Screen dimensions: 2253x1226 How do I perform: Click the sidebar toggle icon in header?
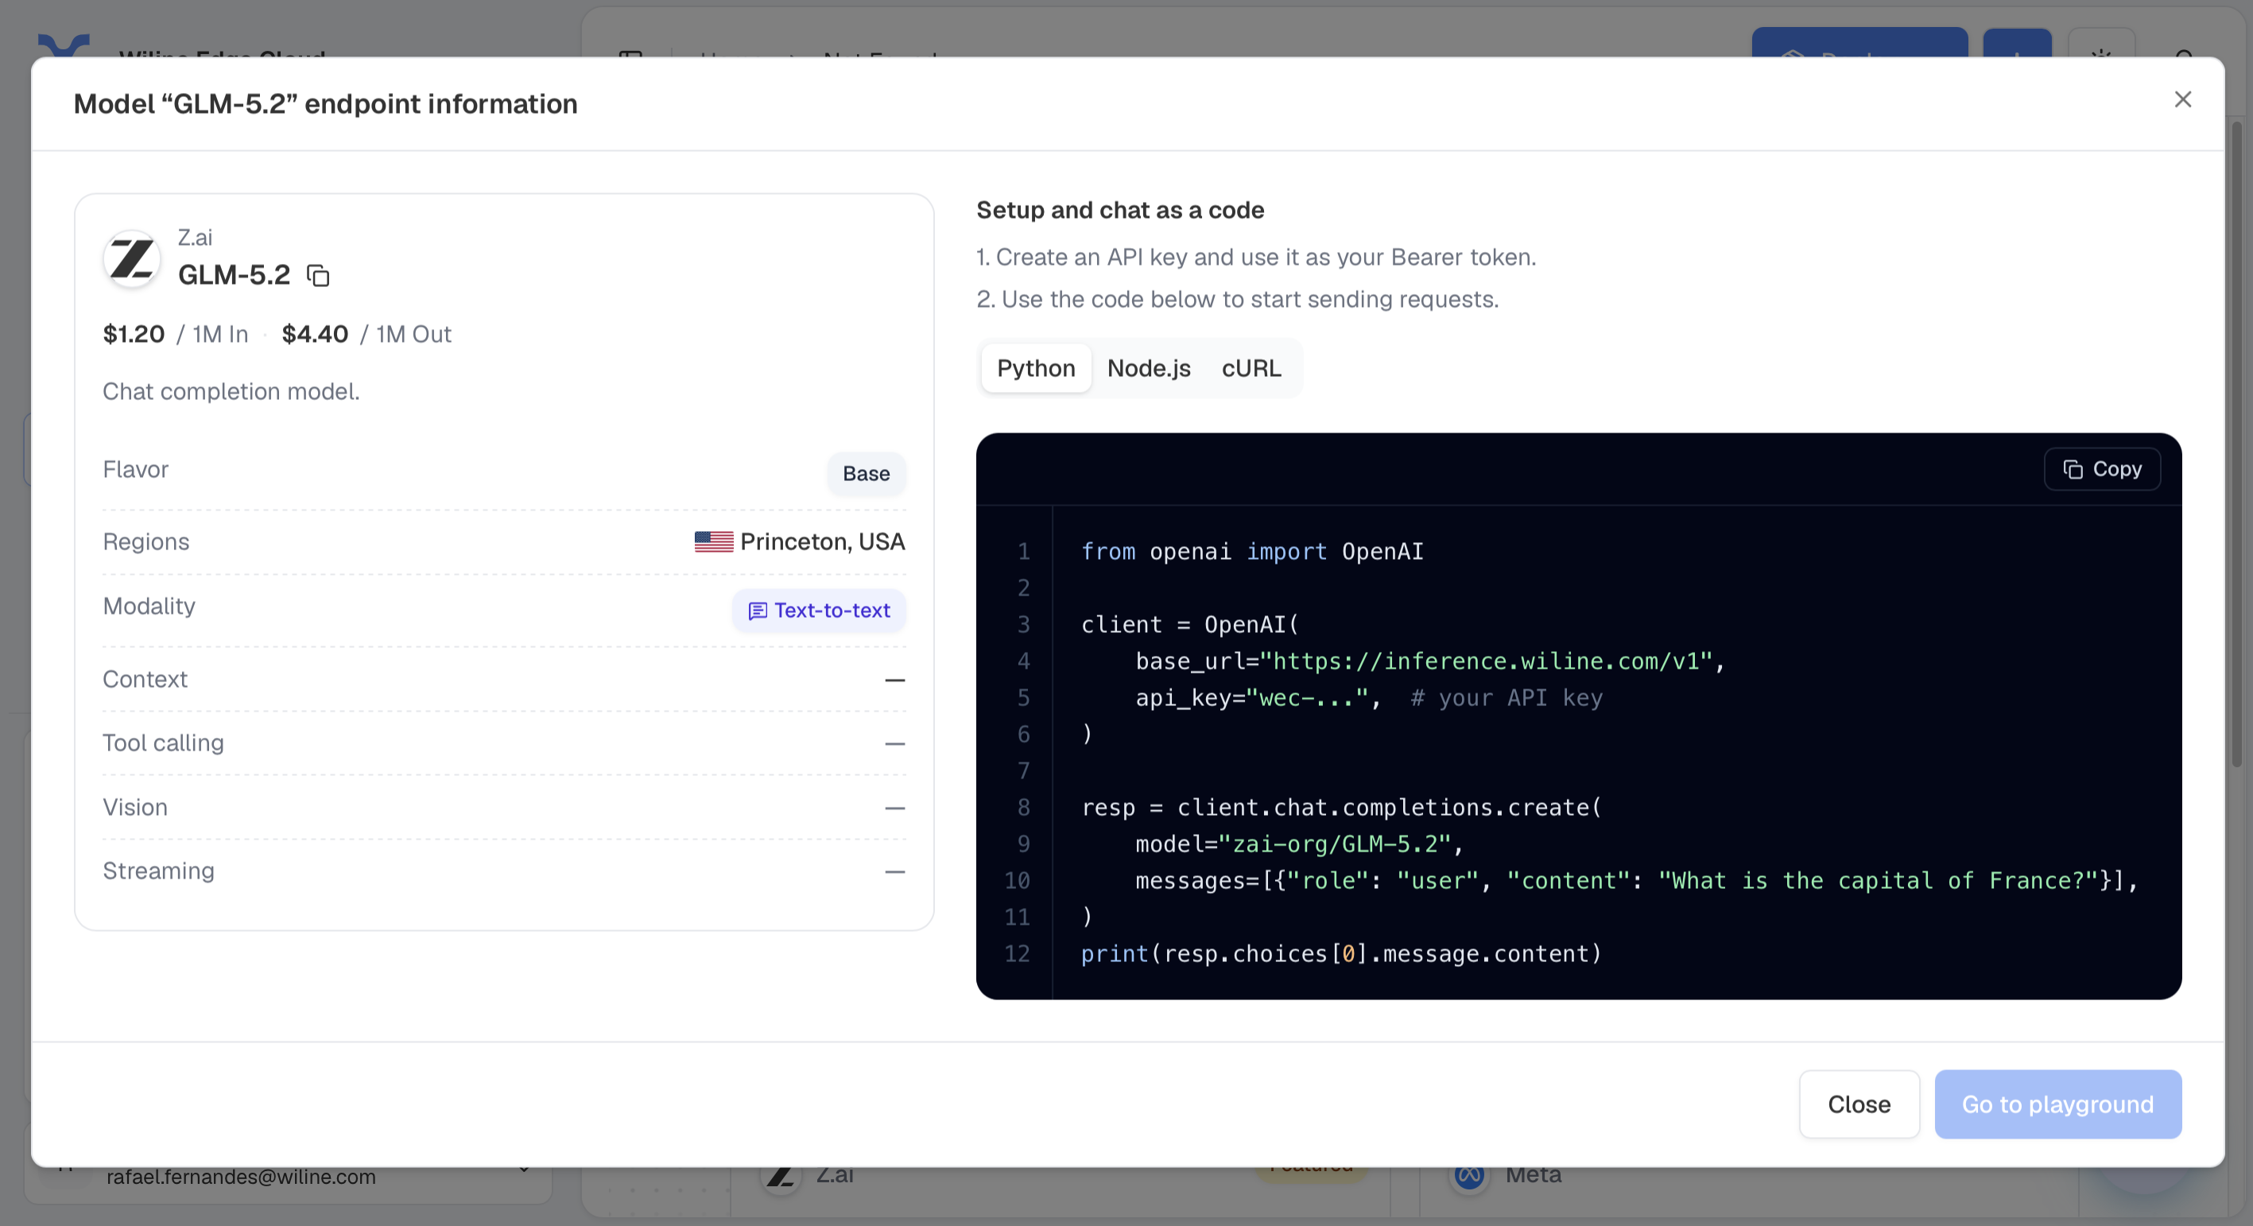(630, 54)
